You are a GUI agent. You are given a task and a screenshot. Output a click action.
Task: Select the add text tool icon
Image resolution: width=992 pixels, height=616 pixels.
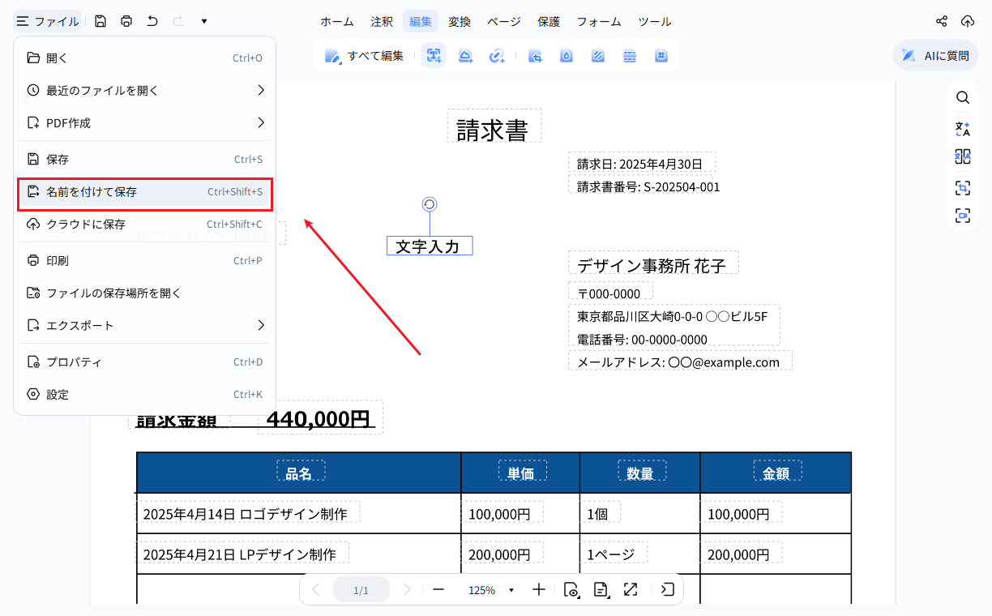[434, 56]
